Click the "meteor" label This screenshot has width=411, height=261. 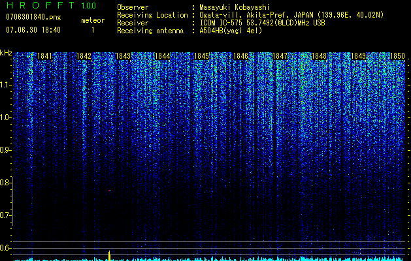coord(93,20)
